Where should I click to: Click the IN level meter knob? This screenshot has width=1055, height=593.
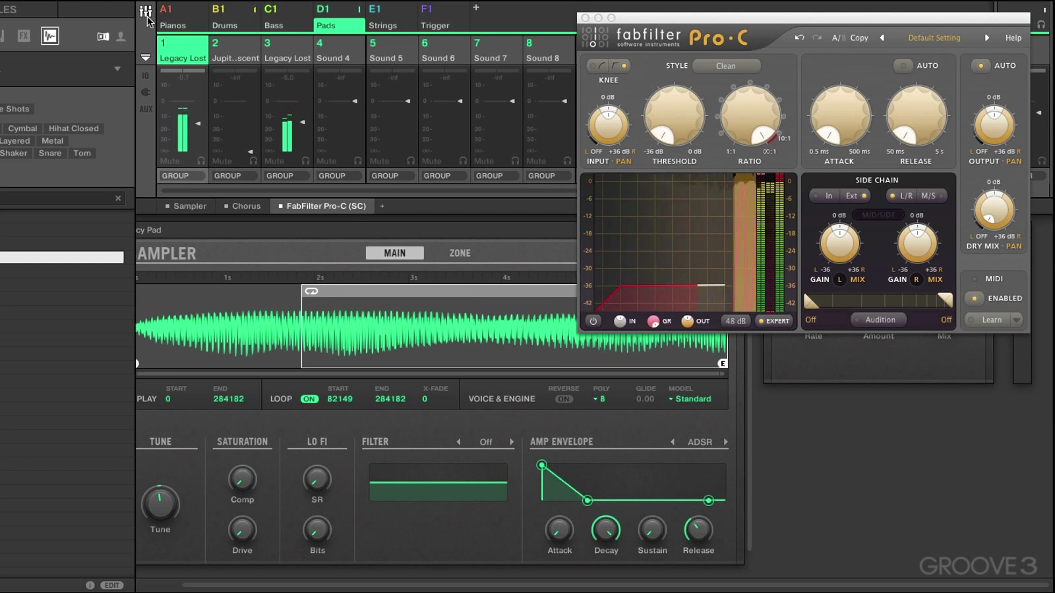click(620, 321)
